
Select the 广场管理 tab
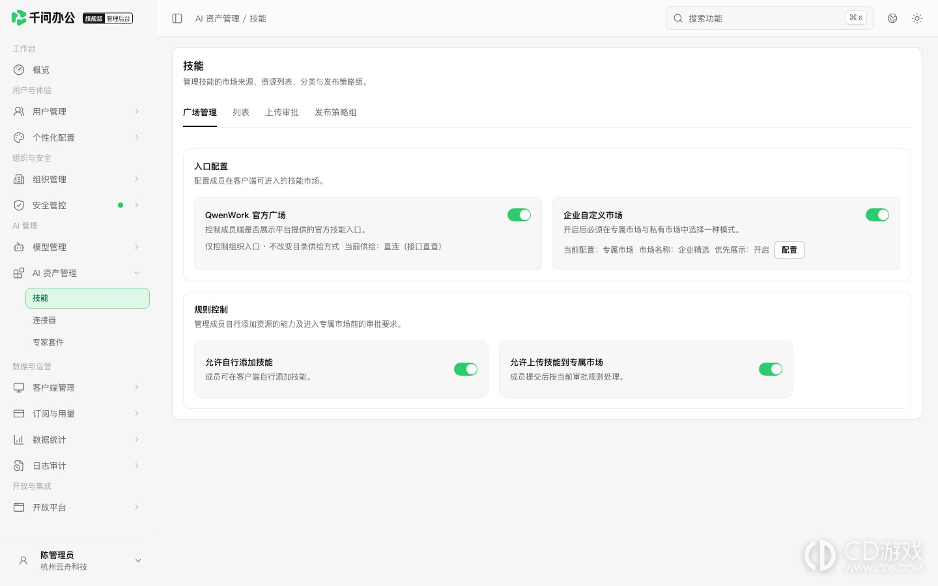tap(200, 113)
